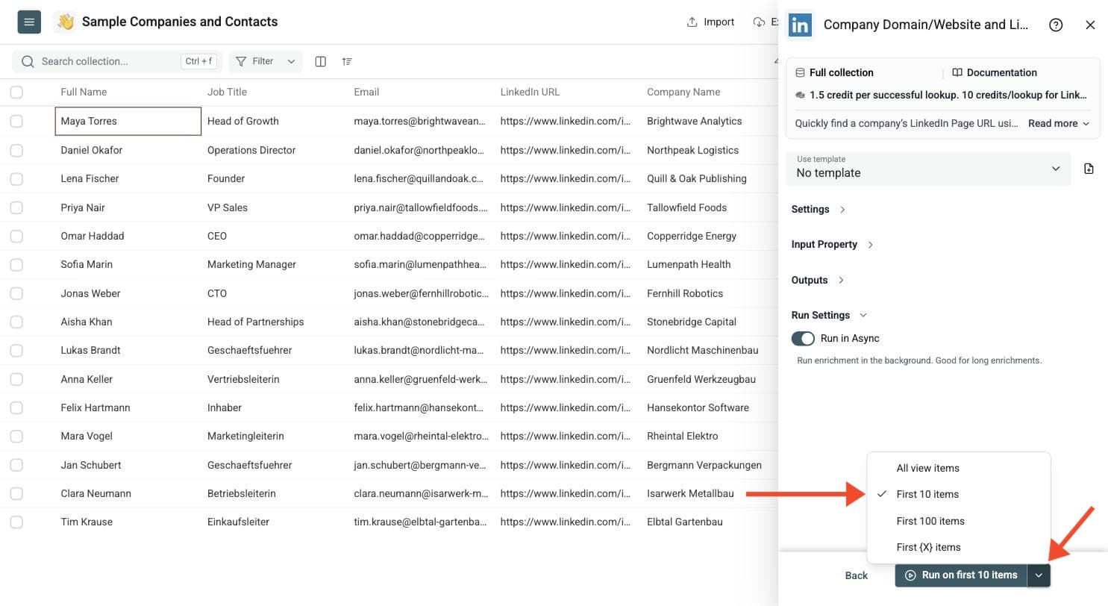Click the run options dropdown arrow
Image resolution: width=1108 pixels, height=606 pixels.
pyautogui.click(x=1039, y=575)
